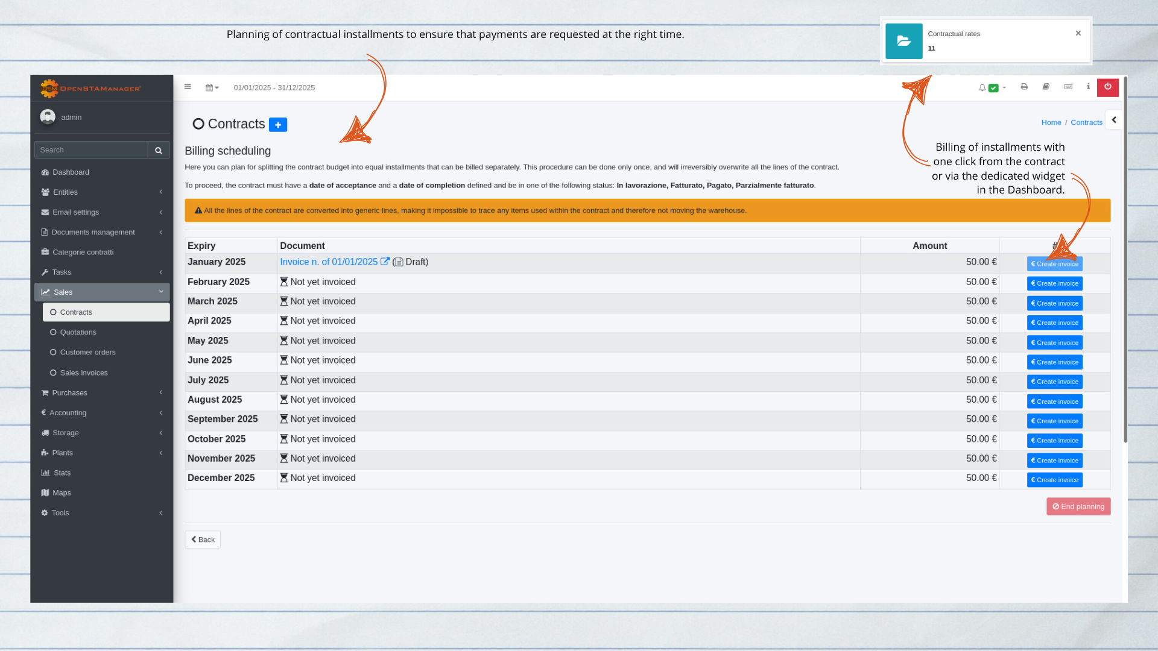Image resolution: width=1158 pixels, height=651 pixels.
Task: Open the notifications bell dropdown
Action: pos(992,88)
